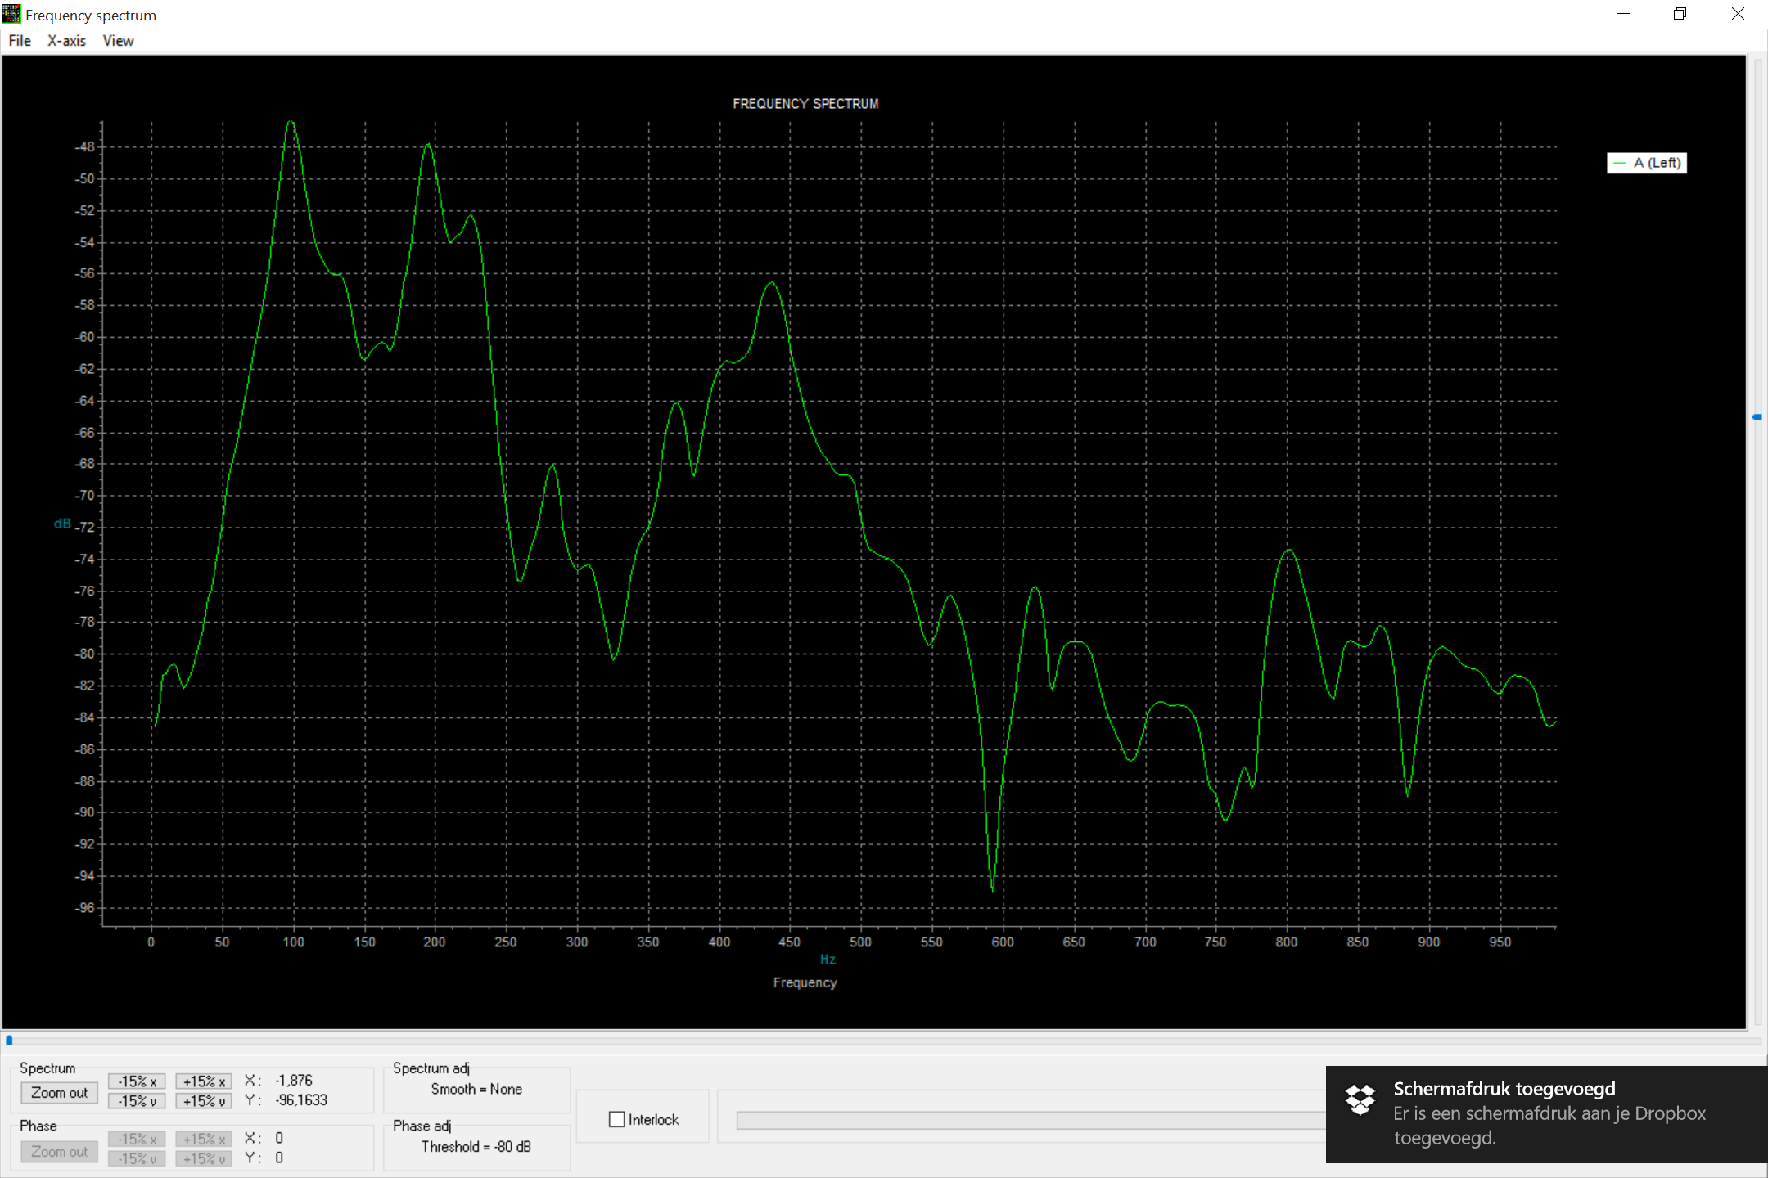Click Spectrum -15% y button

[137, 1101]
